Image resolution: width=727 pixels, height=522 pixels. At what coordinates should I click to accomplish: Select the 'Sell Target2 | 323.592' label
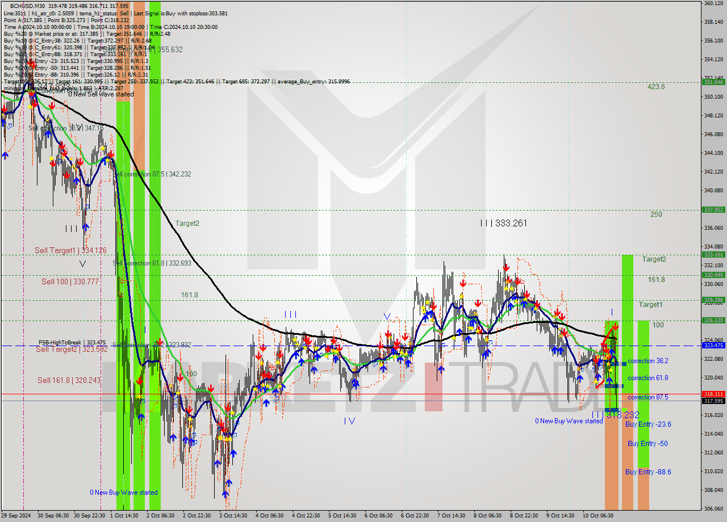[x=71, y=349]
